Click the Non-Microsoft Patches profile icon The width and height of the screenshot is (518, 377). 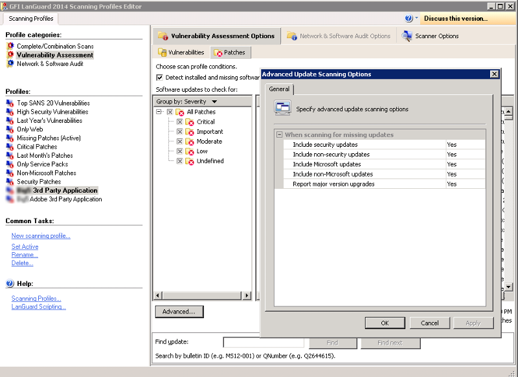(x=10, y=173)
